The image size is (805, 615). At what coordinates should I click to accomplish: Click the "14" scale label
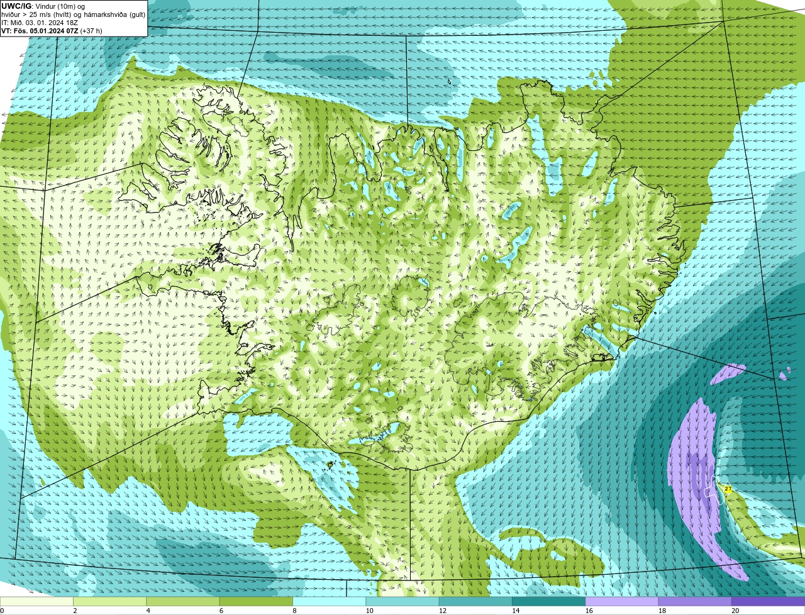click(516, 611)
